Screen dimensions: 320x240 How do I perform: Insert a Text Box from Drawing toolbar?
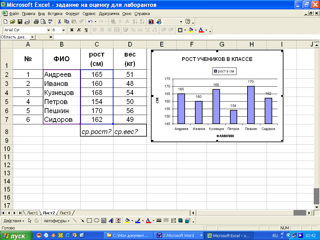tap(104, 221)
